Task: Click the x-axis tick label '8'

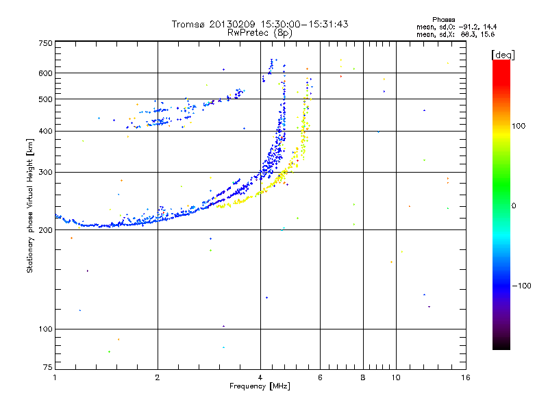Action: 363,377
